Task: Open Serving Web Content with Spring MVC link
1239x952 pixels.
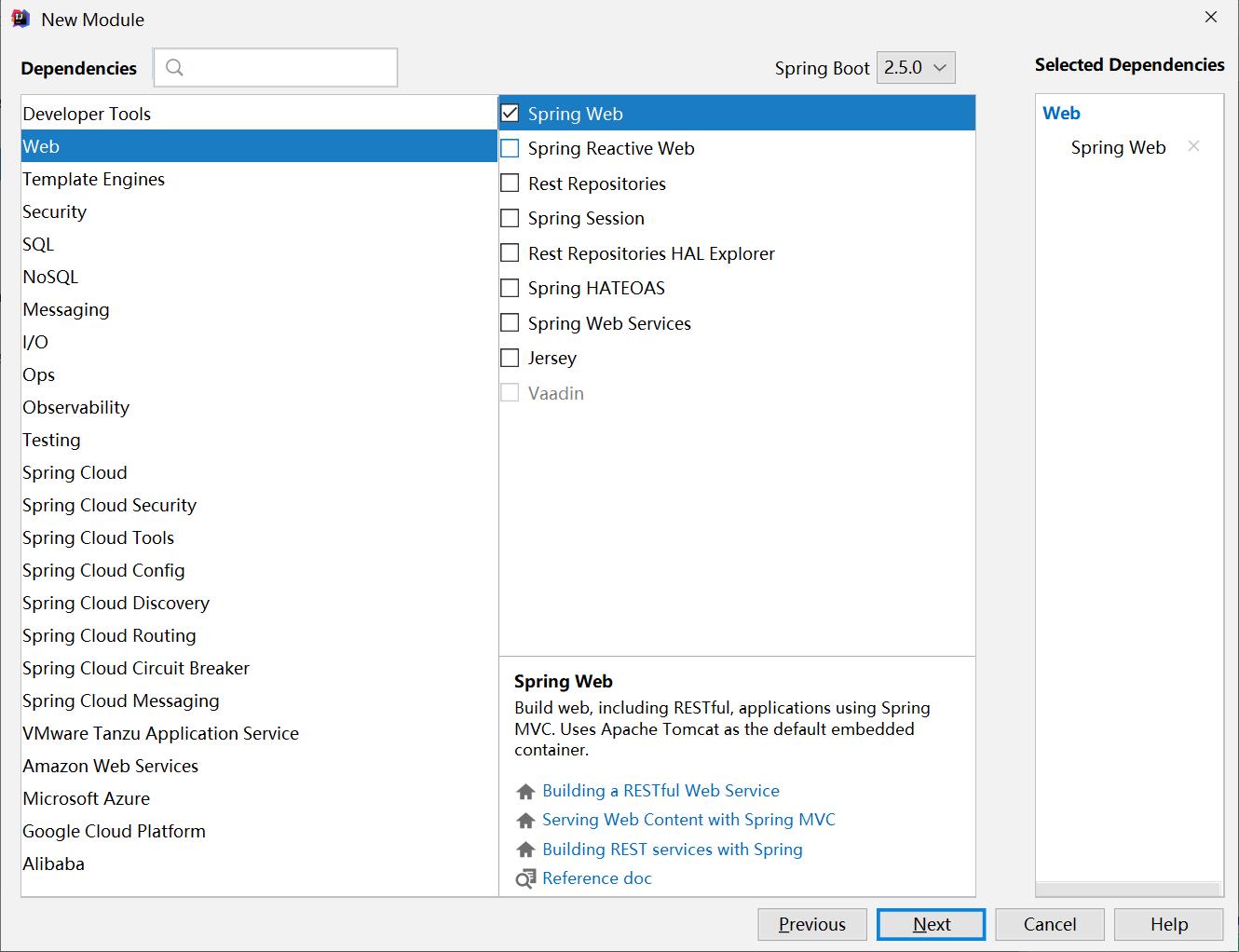Action: (688, 820)
